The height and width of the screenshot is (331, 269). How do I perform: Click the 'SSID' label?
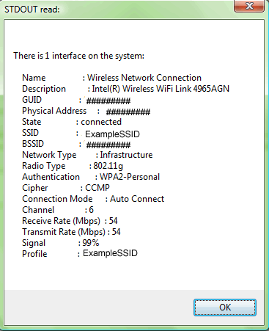tap(30, 133)
